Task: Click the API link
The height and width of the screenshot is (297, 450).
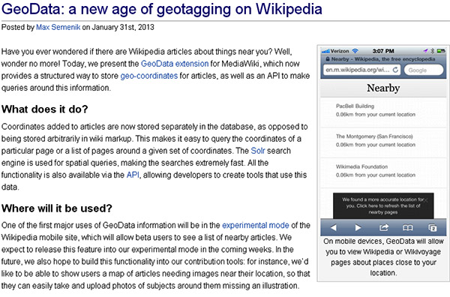Action: (133, 175)
